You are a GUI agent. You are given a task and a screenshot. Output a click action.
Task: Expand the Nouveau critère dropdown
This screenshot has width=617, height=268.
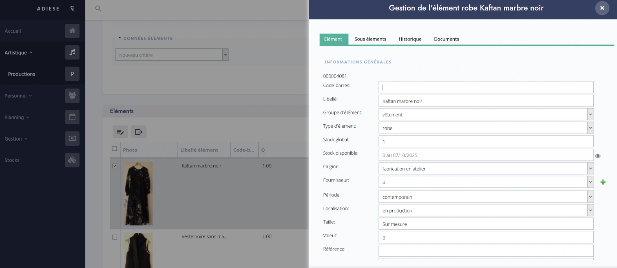click(x=225, y=55)
